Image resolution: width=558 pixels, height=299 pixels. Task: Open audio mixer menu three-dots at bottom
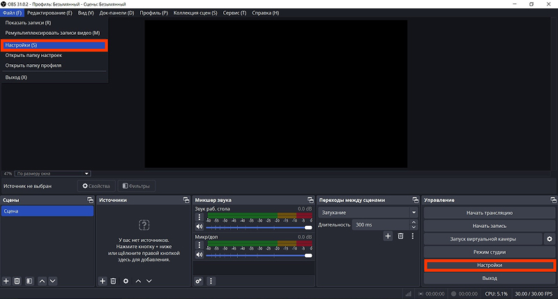coord(211,281)
